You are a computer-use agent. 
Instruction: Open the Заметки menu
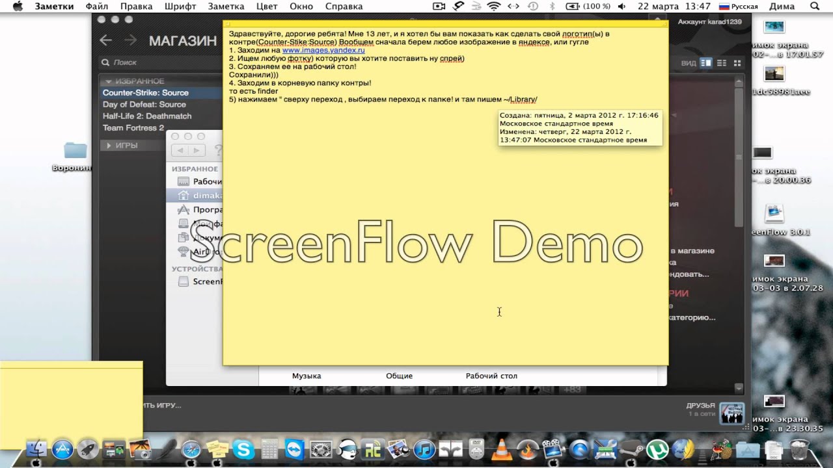point(54,6)
